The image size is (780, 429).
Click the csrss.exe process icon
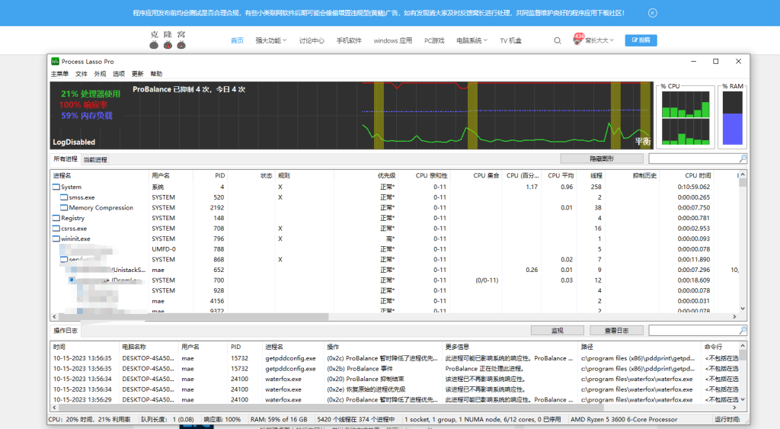click(x=56, y=229)
